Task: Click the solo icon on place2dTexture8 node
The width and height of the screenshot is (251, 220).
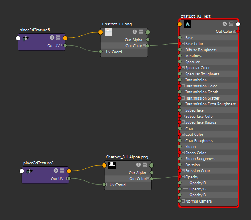Action: coord(56,170)
